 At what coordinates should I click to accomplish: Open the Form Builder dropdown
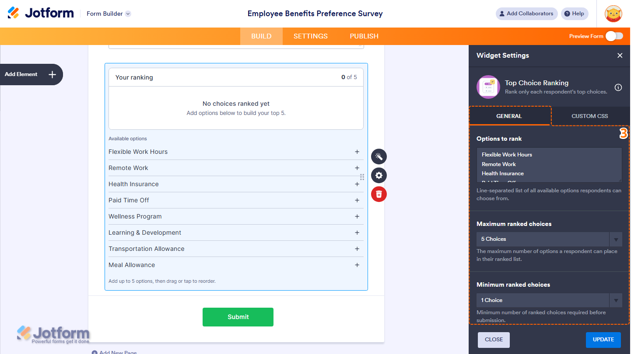point(109,14)
